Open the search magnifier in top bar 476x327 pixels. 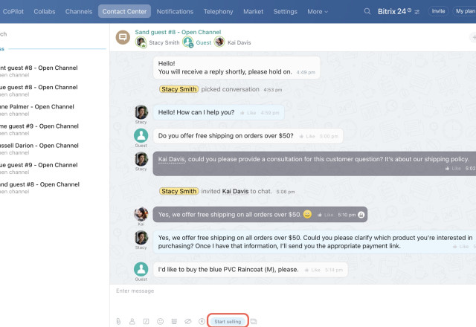[367, 11]
